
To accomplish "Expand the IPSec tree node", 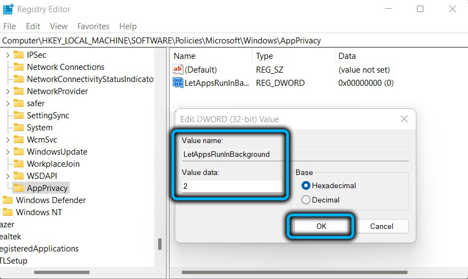I will pos(7,55).
